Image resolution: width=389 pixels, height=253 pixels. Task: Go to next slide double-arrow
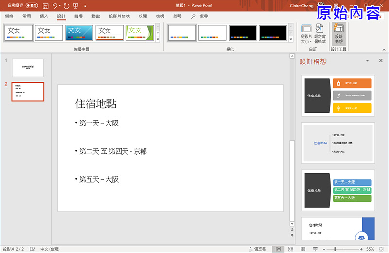292,235
